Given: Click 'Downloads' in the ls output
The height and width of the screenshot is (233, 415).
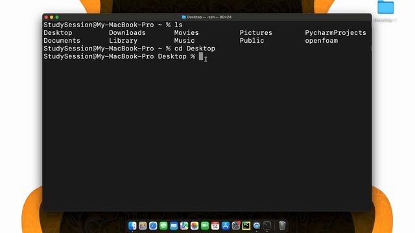Looking at the screenshot, I should (127, 33).
